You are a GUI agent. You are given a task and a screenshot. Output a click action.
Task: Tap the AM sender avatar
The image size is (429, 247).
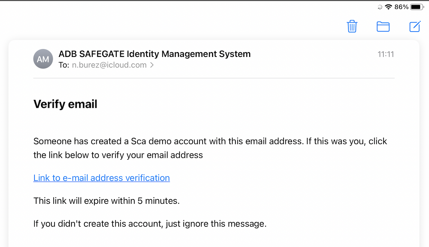(x=43, y=59)
